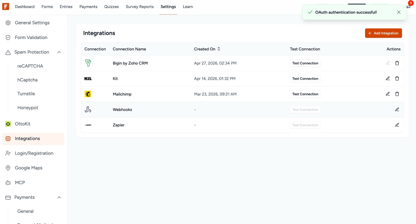Click Webhooks disabled Test Connection button
The width and height of the screenshot is (416, 224).
pyautogui.click(x=305, y=110)
